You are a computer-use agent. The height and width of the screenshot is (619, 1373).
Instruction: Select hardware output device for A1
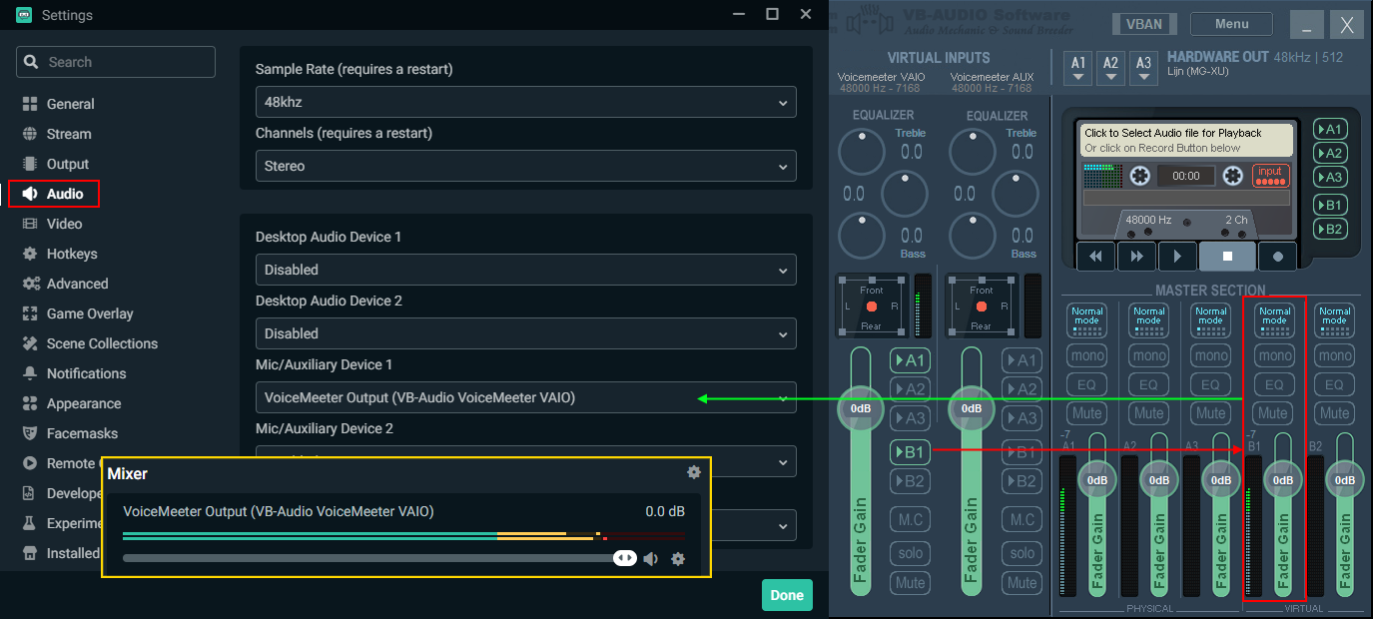point(1077,68)
